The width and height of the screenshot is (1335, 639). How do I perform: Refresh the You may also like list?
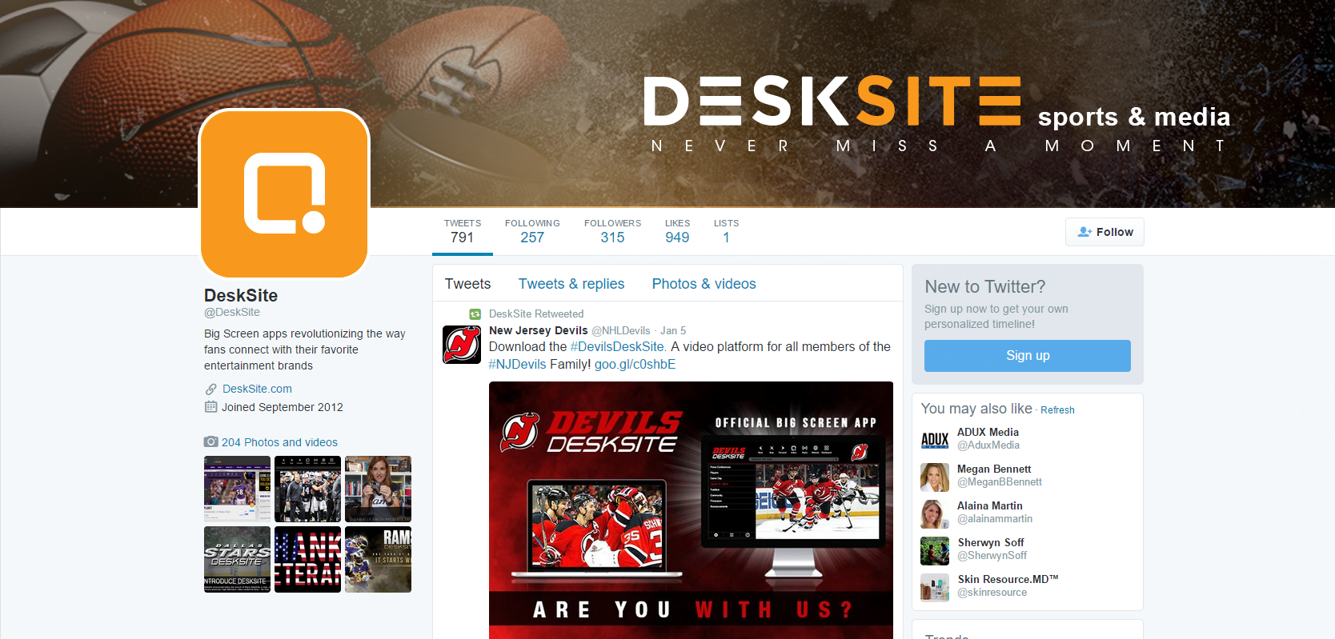coord(1057,409)
